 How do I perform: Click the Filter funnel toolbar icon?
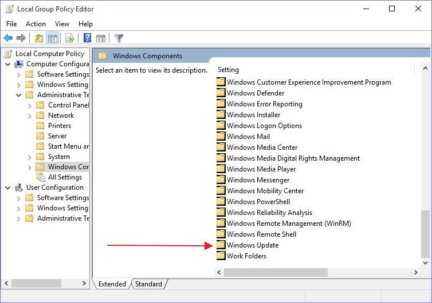click(119, 38)
